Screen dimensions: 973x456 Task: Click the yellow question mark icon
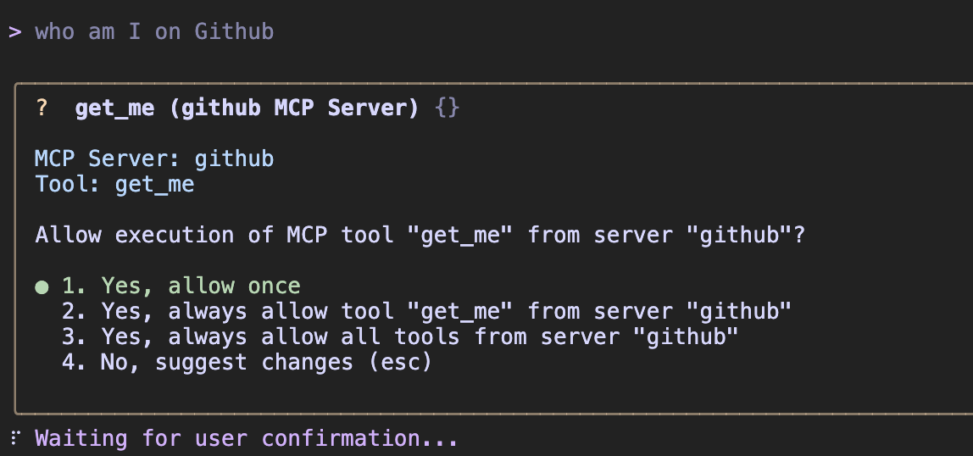tap(42, 108)
